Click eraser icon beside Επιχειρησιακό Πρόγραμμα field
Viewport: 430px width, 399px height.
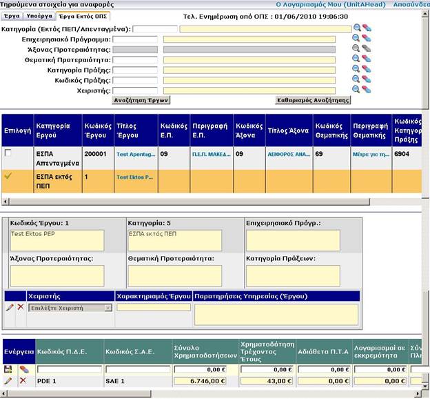pos(366,39)
